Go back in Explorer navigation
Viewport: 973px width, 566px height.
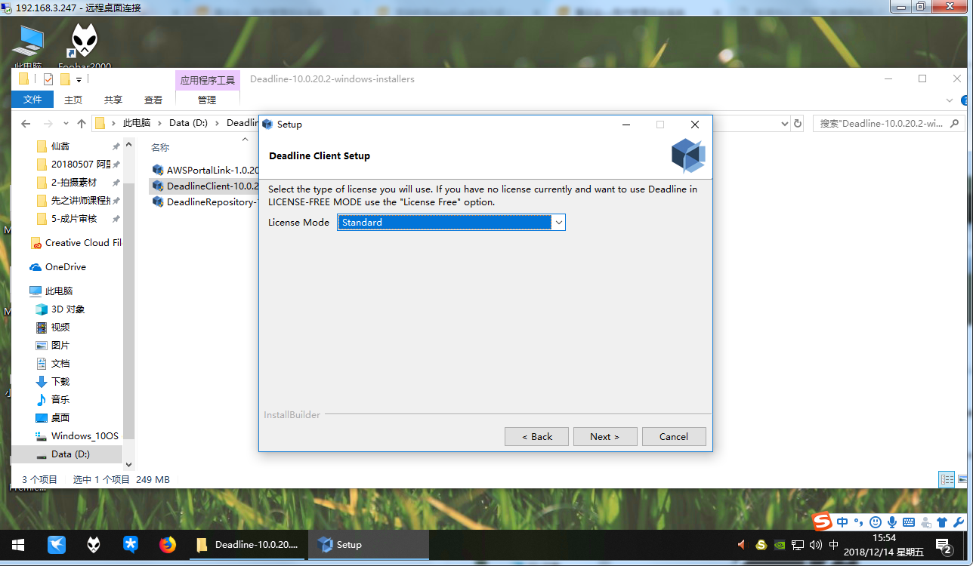coord(26,123)
